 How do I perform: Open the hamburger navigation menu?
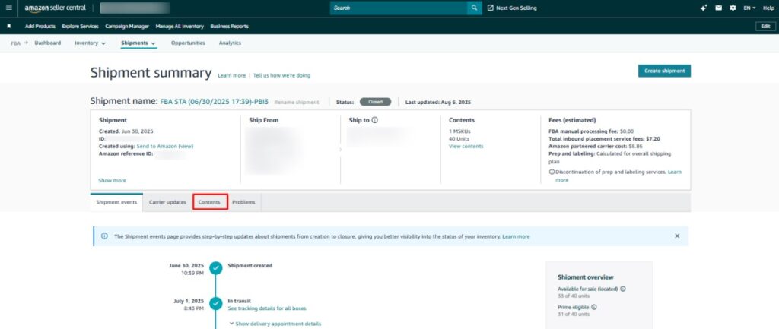pos(8,8)
